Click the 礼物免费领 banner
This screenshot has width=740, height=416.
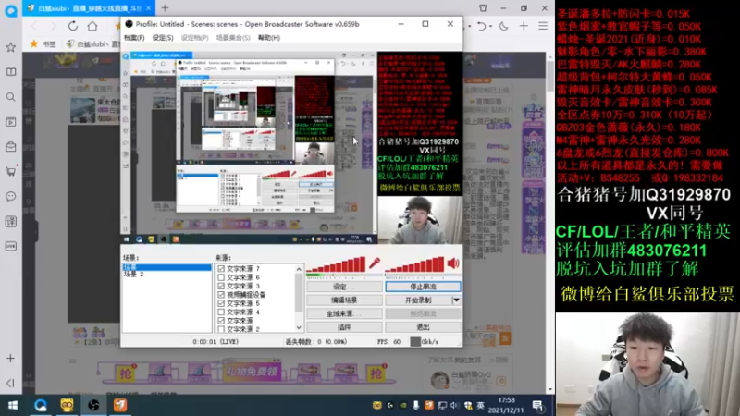252,373
